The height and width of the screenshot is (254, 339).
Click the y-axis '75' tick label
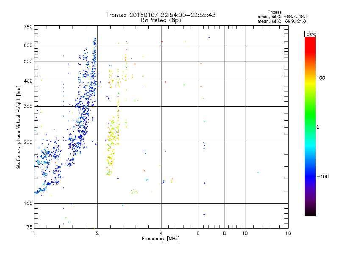[30, 227]
